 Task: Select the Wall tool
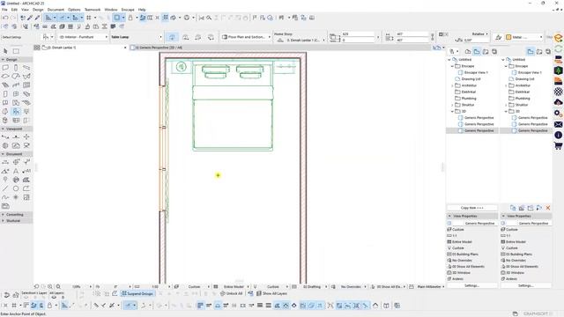click(x=5, y=68)
